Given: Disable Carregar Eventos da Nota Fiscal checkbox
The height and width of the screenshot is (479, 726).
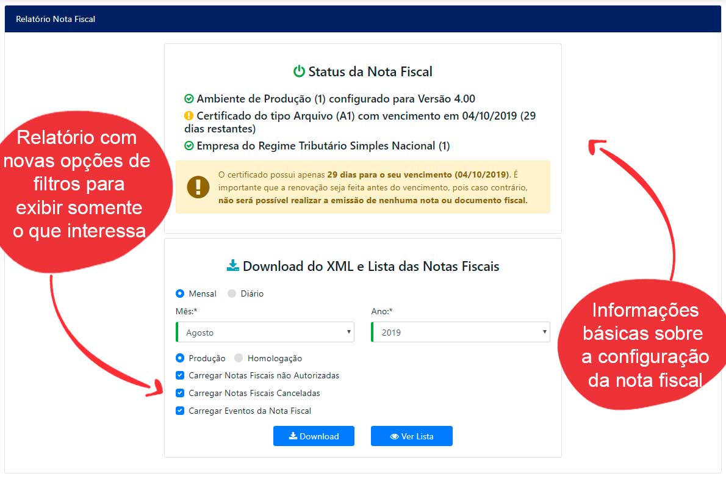Looking at the screenshot, I should tap(180, 411).
